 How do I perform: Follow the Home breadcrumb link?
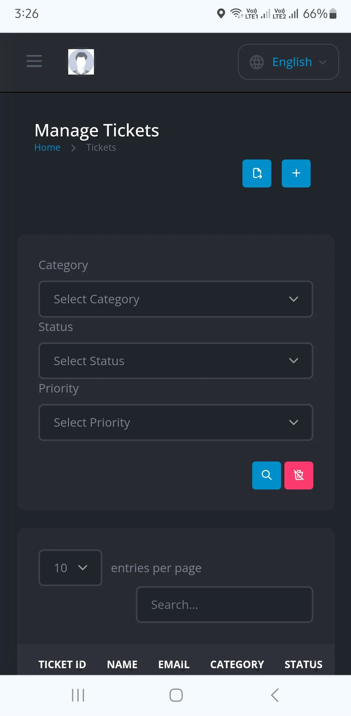(47, 147)
